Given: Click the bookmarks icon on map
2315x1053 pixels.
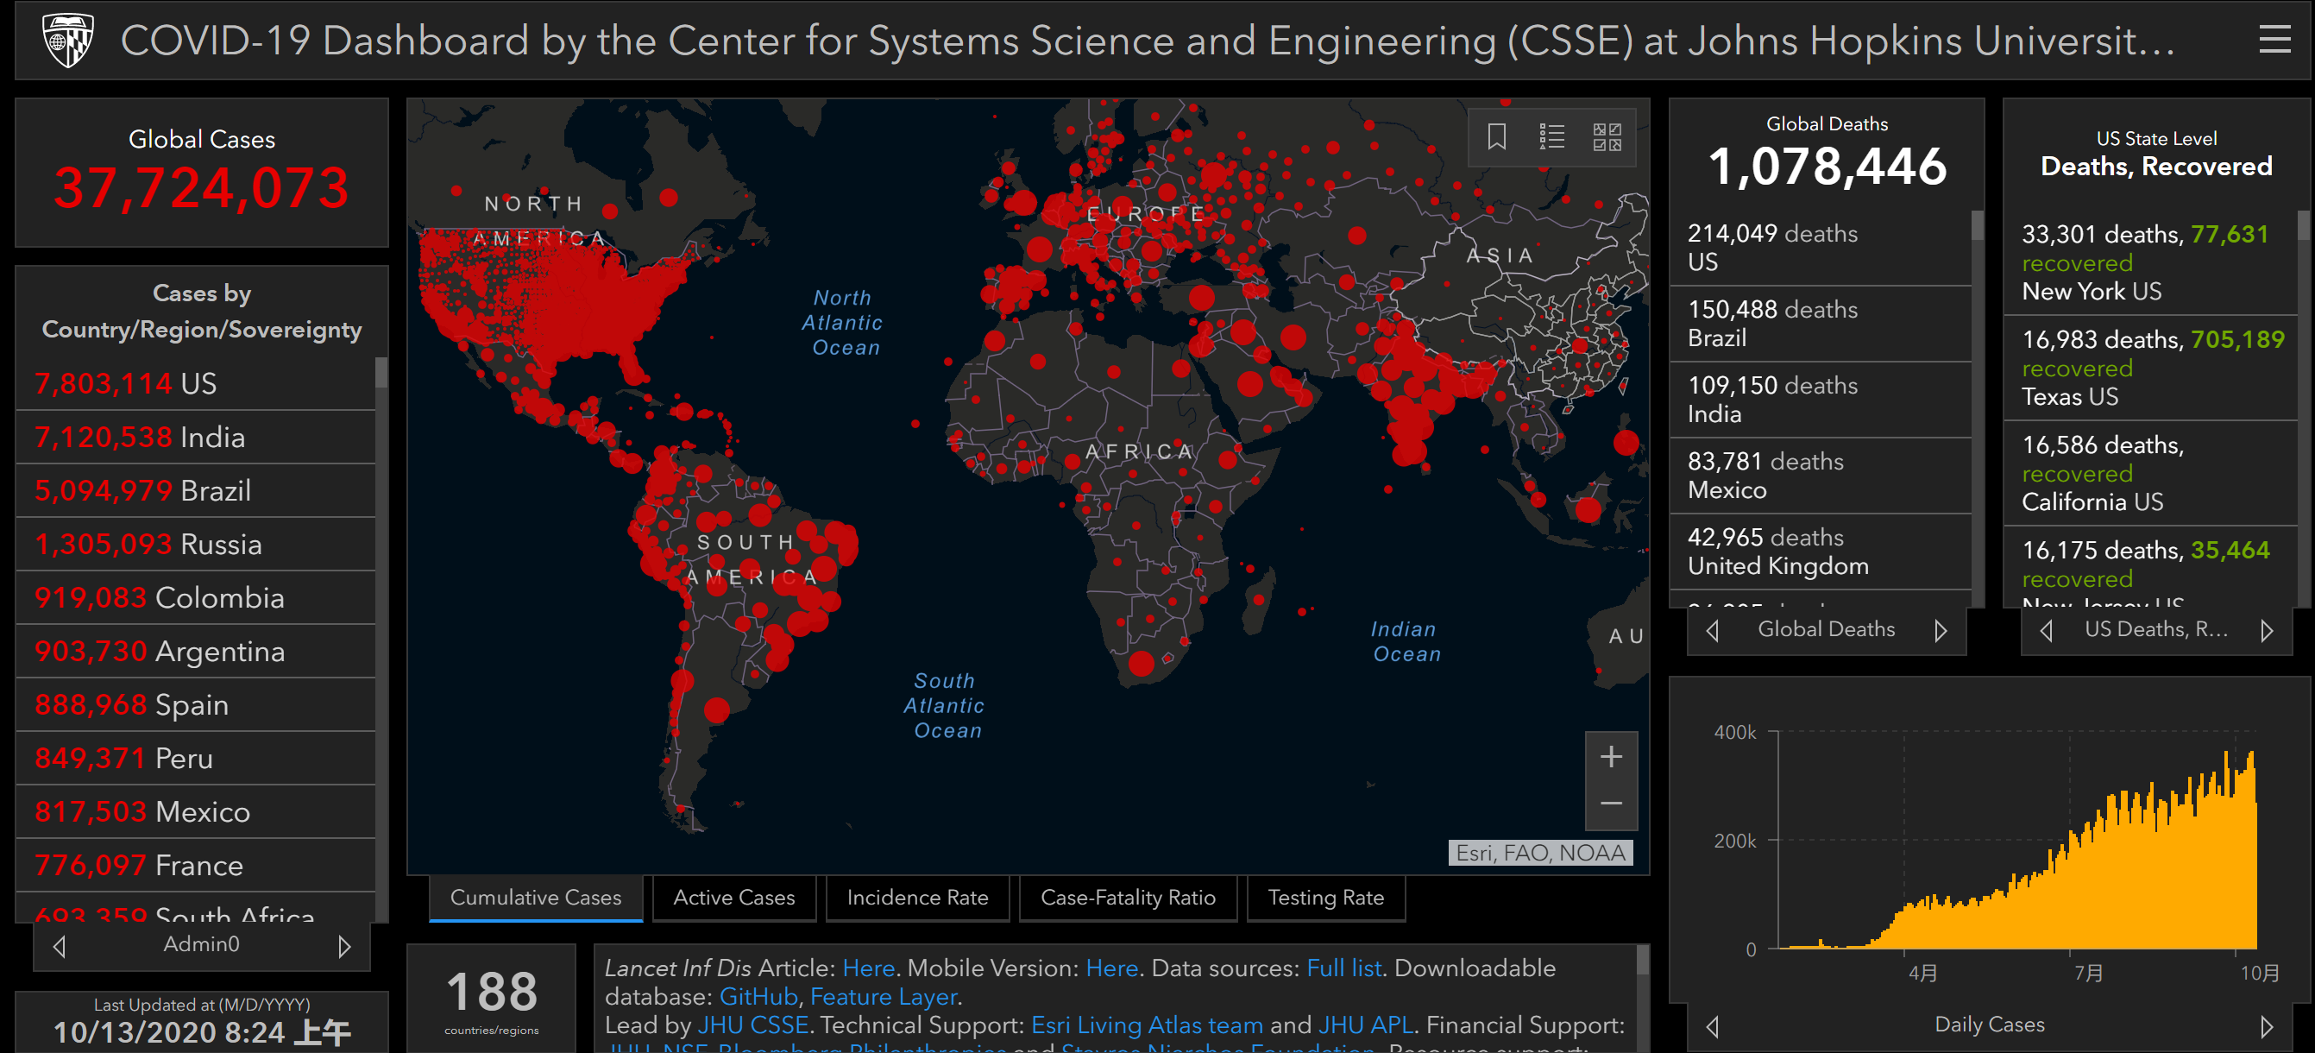Looking at the screenshot, I should point(1496,136).
